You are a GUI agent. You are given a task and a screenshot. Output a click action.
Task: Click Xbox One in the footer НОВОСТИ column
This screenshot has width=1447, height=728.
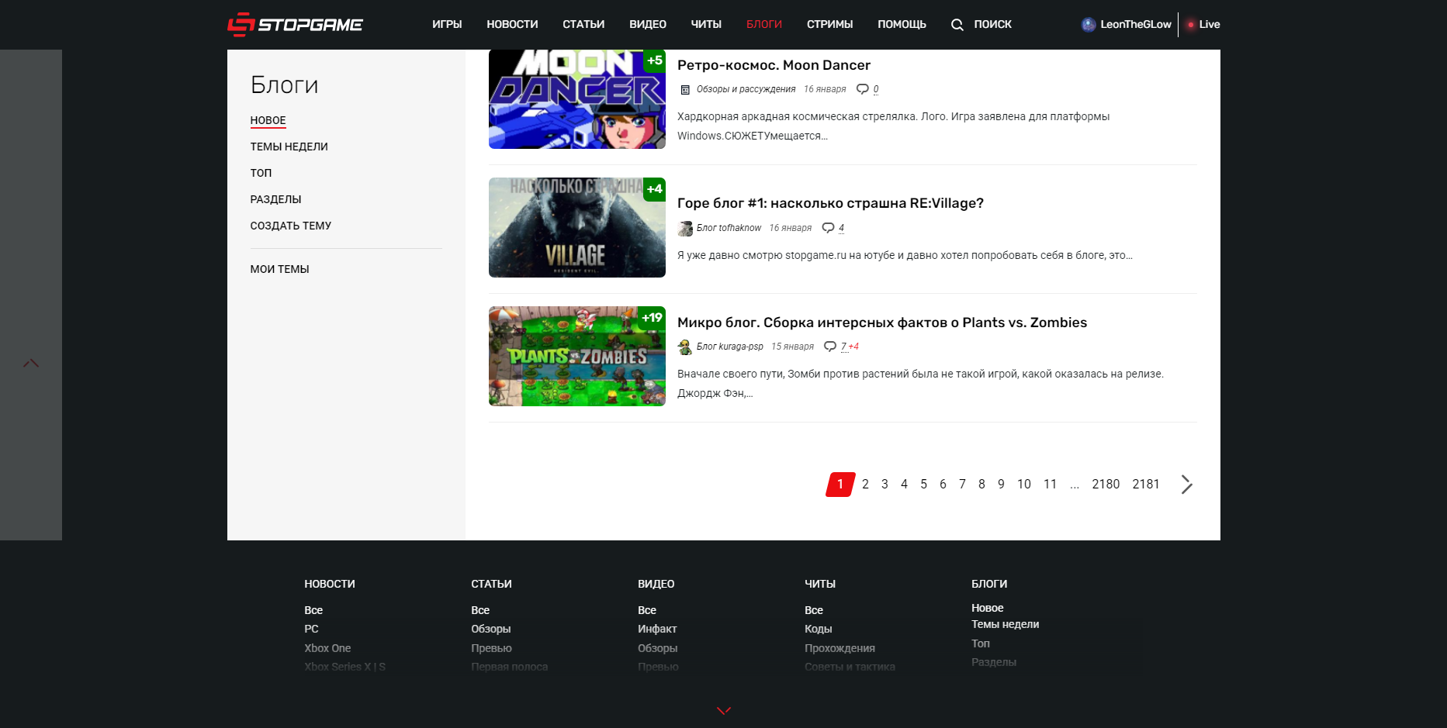point(327,648)
